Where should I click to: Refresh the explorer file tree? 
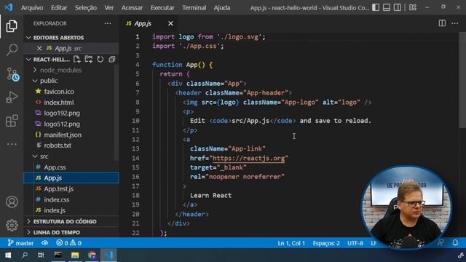pyautogui.click(x=100, y=60)
